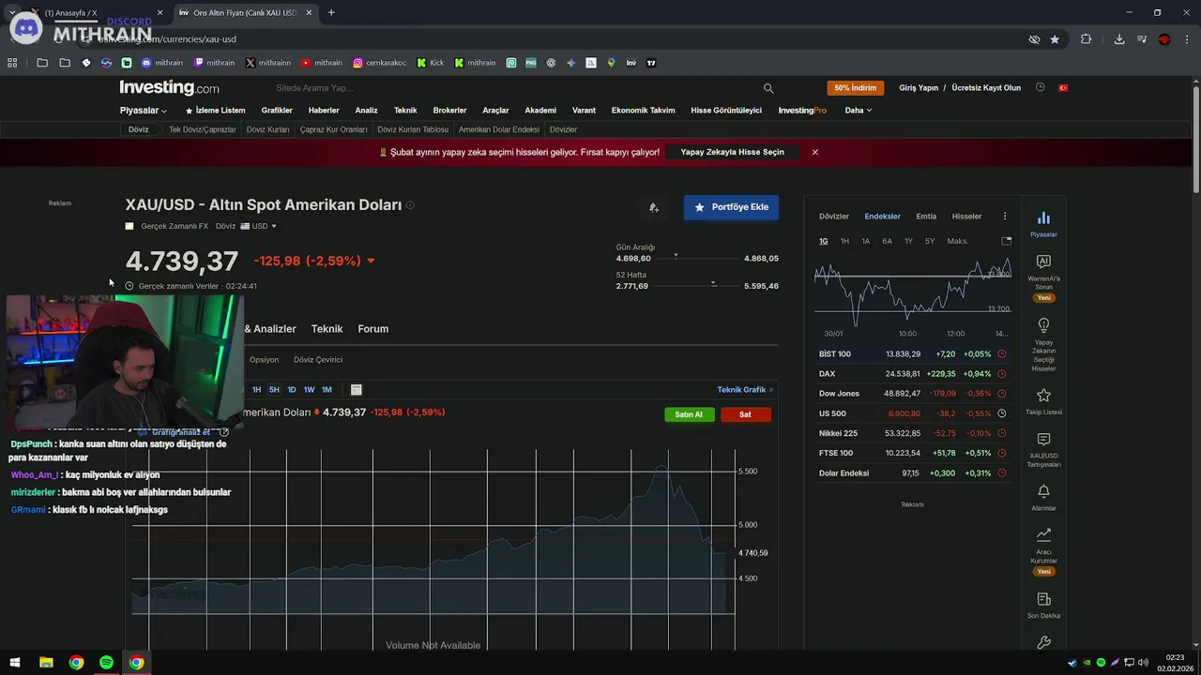The height and width of the screenshot is (675, 1201).
Task: Select the 1M chart interval
Action: tap(327, 390)
